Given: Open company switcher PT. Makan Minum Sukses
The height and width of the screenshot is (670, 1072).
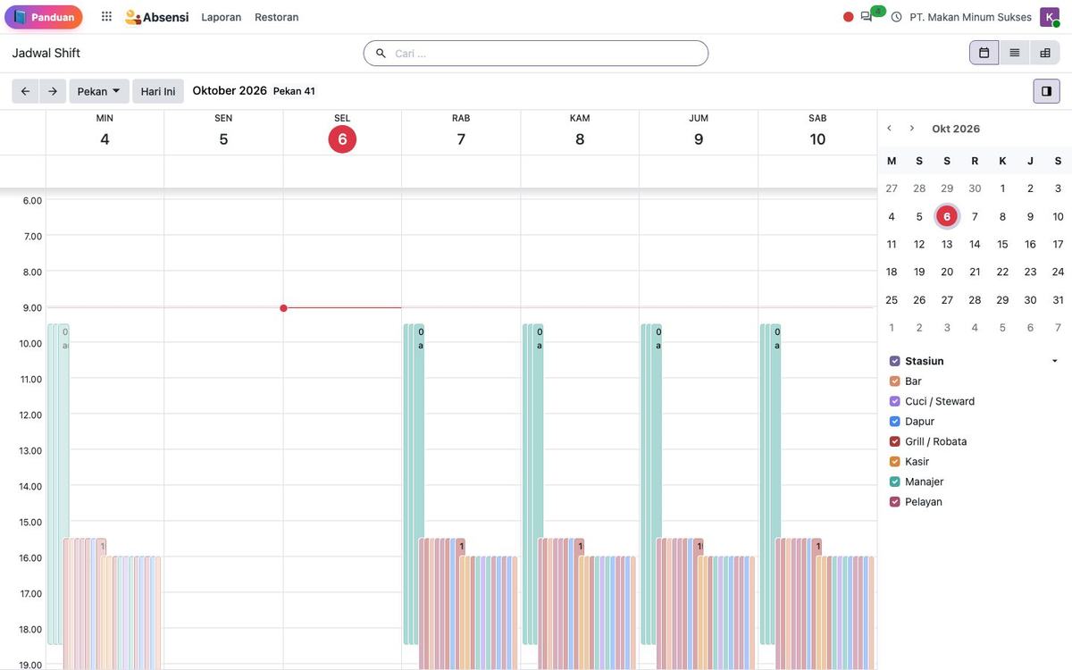Looking at the screenshot, I should coord(971,17).
